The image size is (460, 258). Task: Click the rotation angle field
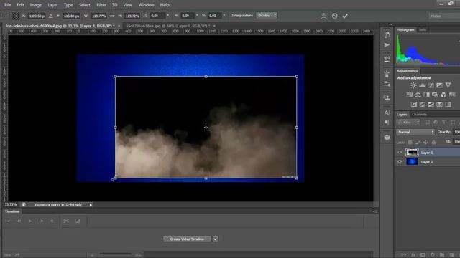click(157, 16)
